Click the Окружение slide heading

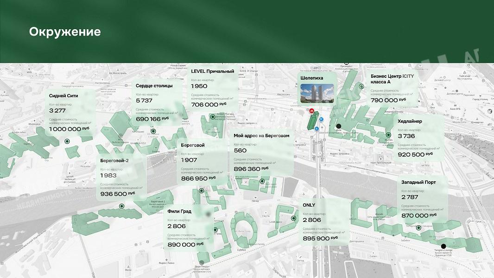[x=65, y=32]
